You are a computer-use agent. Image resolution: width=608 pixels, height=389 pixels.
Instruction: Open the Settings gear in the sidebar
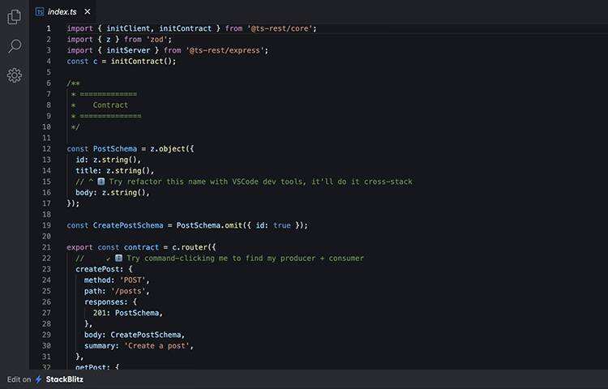click(x=14, y=75)
